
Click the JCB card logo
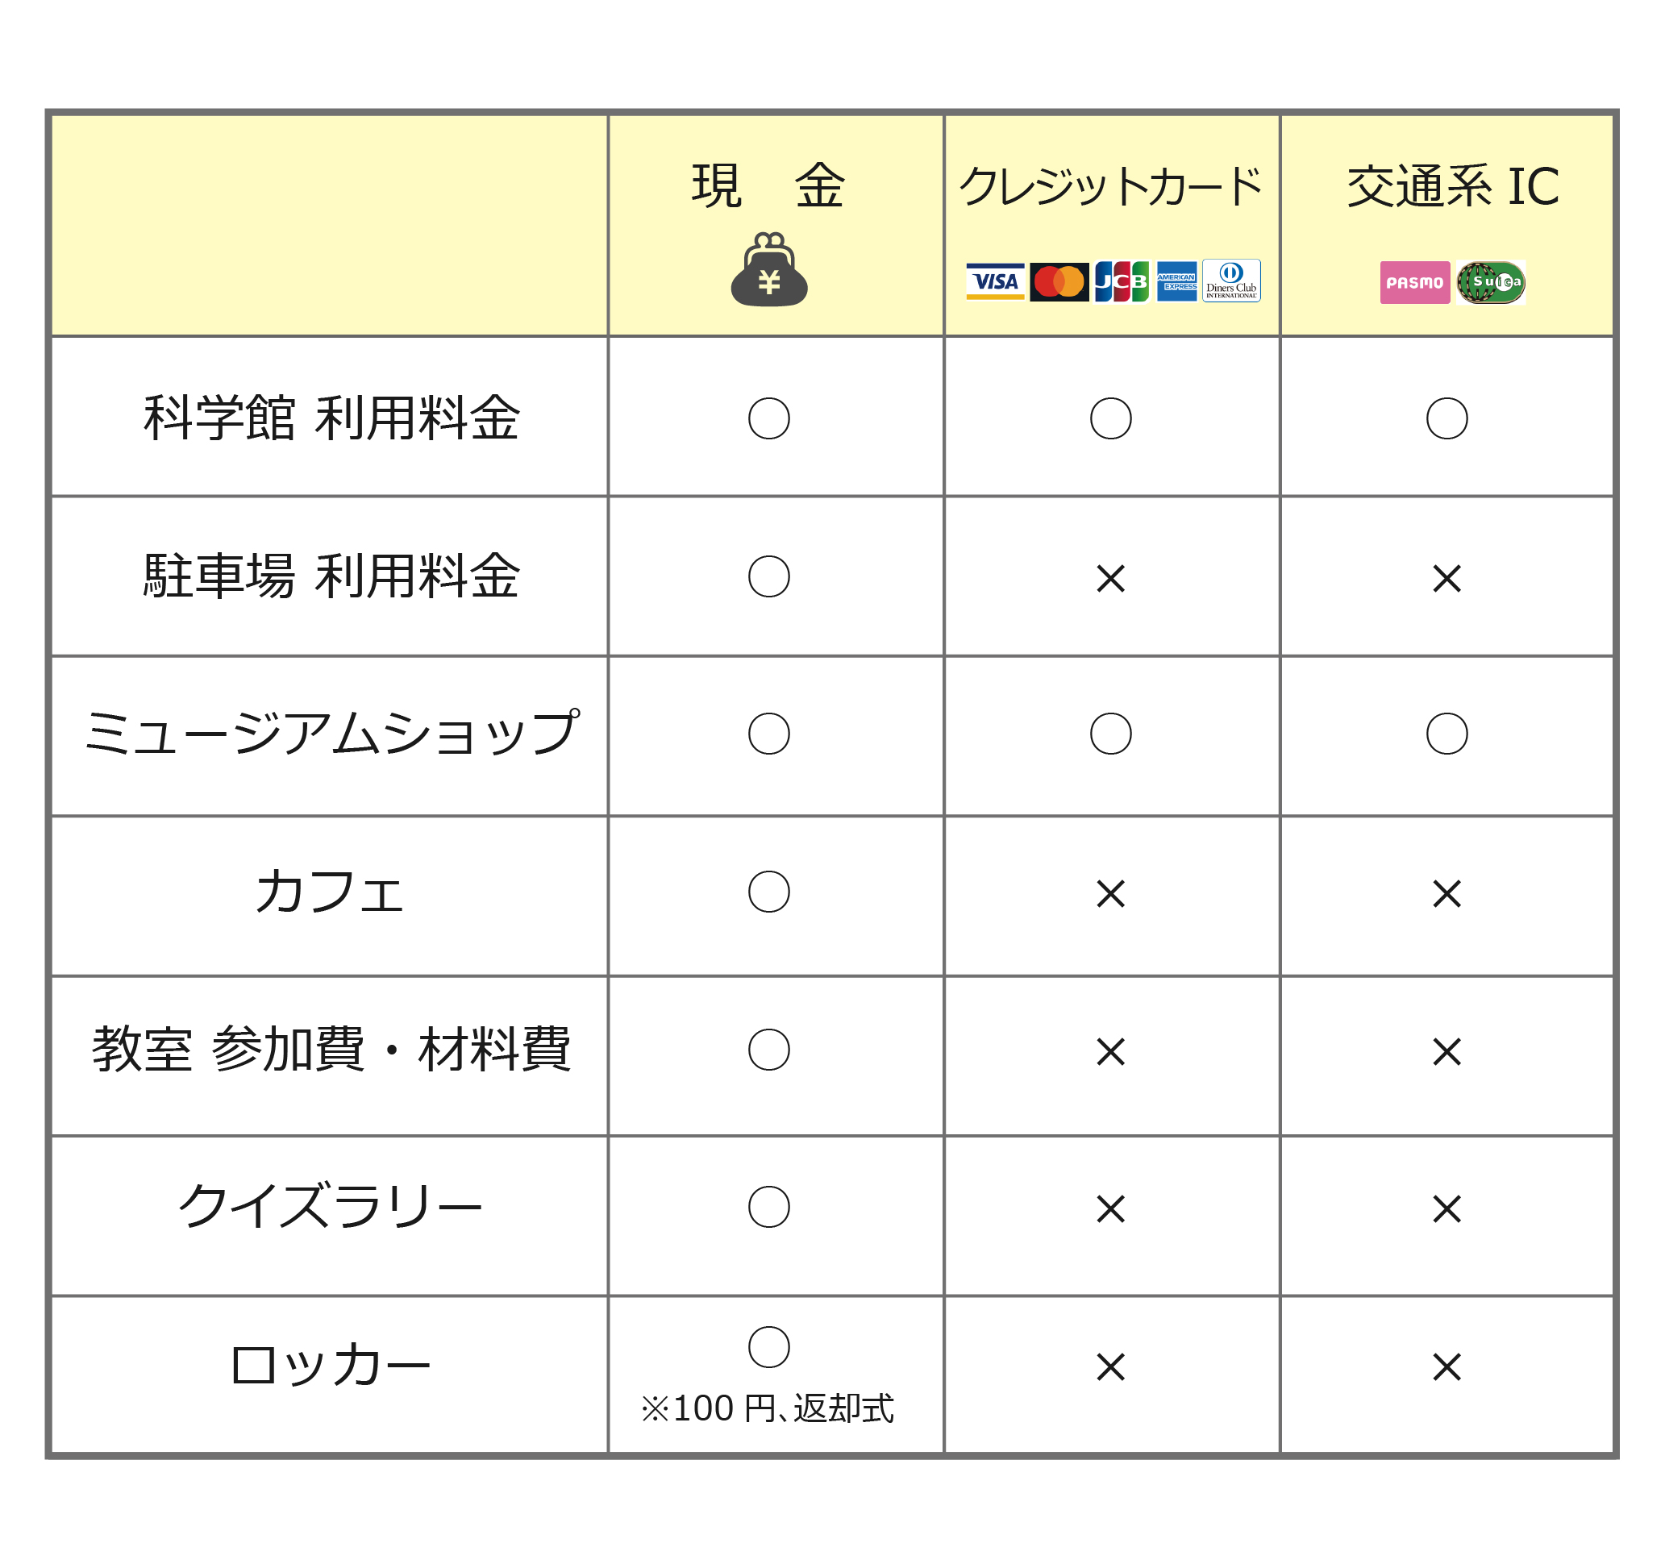click(x=1122, y=281)
